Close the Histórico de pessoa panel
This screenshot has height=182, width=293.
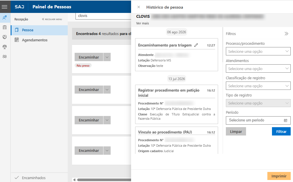[139, 7]
